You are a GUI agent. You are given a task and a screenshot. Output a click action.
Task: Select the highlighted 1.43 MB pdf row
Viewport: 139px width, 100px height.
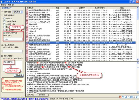[x=81, y=42]
